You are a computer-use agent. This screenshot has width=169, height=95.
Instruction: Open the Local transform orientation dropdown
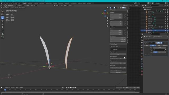point(57,6)
